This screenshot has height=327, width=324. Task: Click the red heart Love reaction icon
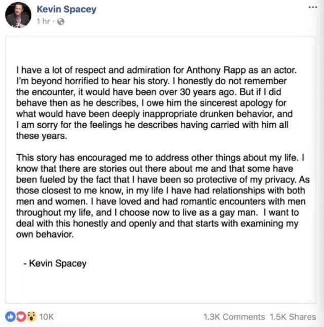21,317
